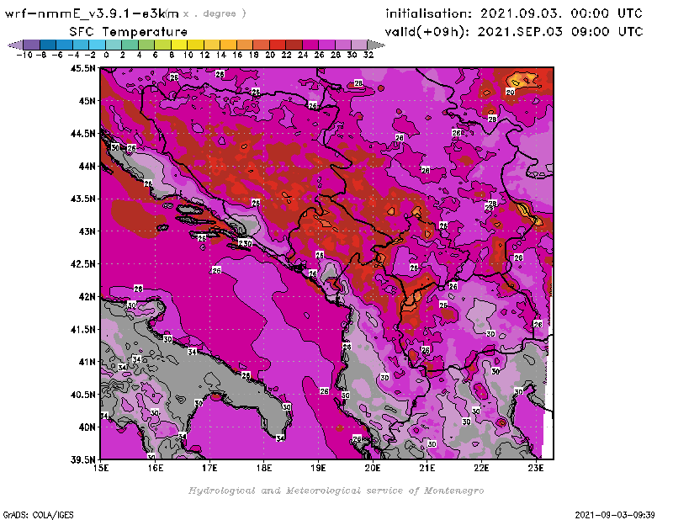The image size is (673, 520).
Task: Click the lavender arrow swatch at the legend's left end
Action: [15, 45]
